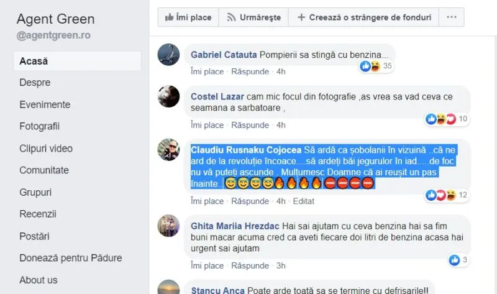Open Ghita Mariia Hrezdac's avatar
497x294 pixels.
pyautogui.click(x=168, y=226)
